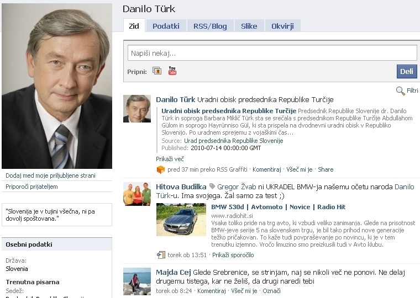Open Gregor Žvab tagged name link
The height and width of the screenshot is (298, 420).
pyautogui.click(x=237, y=187)
